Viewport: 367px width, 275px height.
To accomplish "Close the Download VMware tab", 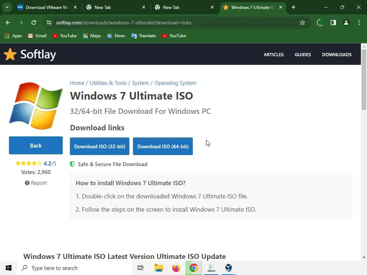I will point(75,7).
